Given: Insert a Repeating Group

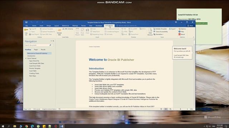Looking at the screenshot, I should pos(97,34).
